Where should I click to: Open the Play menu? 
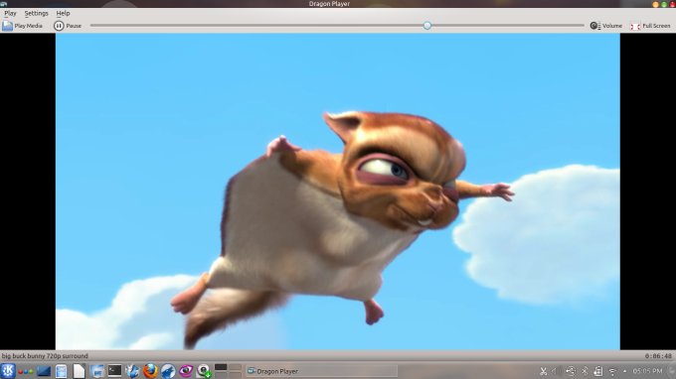pyautogui.click(x=10, y=13)
